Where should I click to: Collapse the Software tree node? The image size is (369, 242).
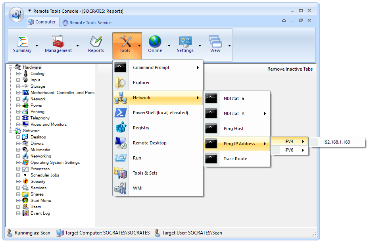[x=10, y=131]
